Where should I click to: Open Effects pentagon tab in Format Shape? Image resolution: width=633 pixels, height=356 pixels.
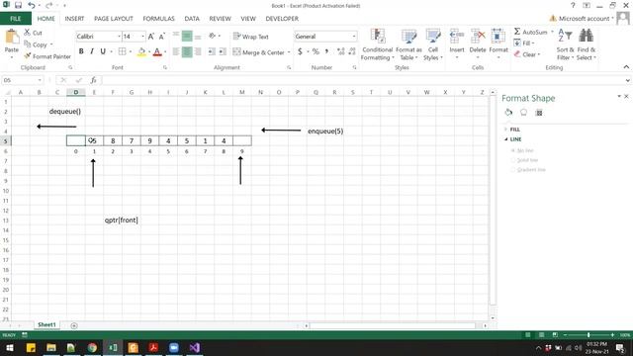pos(523,113)
